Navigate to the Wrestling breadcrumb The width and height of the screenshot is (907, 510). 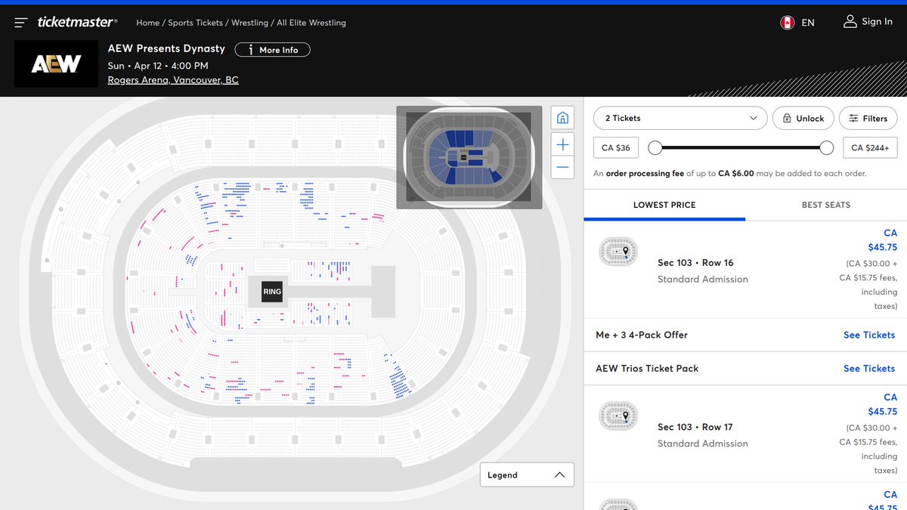[x=249, y=23]
